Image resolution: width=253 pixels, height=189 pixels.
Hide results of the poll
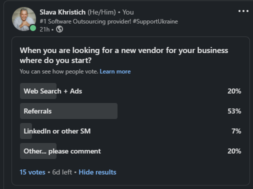97,172
